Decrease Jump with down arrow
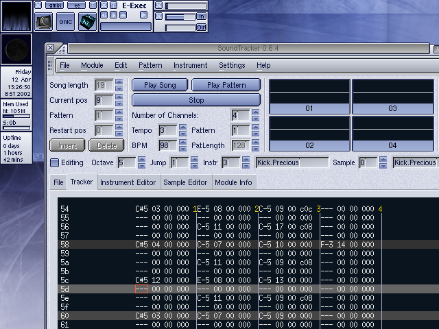This screenshot has height=329, width=439. 194,166
